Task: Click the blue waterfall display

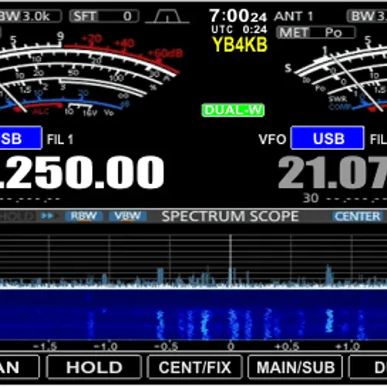Action: [x=193, y=314]
